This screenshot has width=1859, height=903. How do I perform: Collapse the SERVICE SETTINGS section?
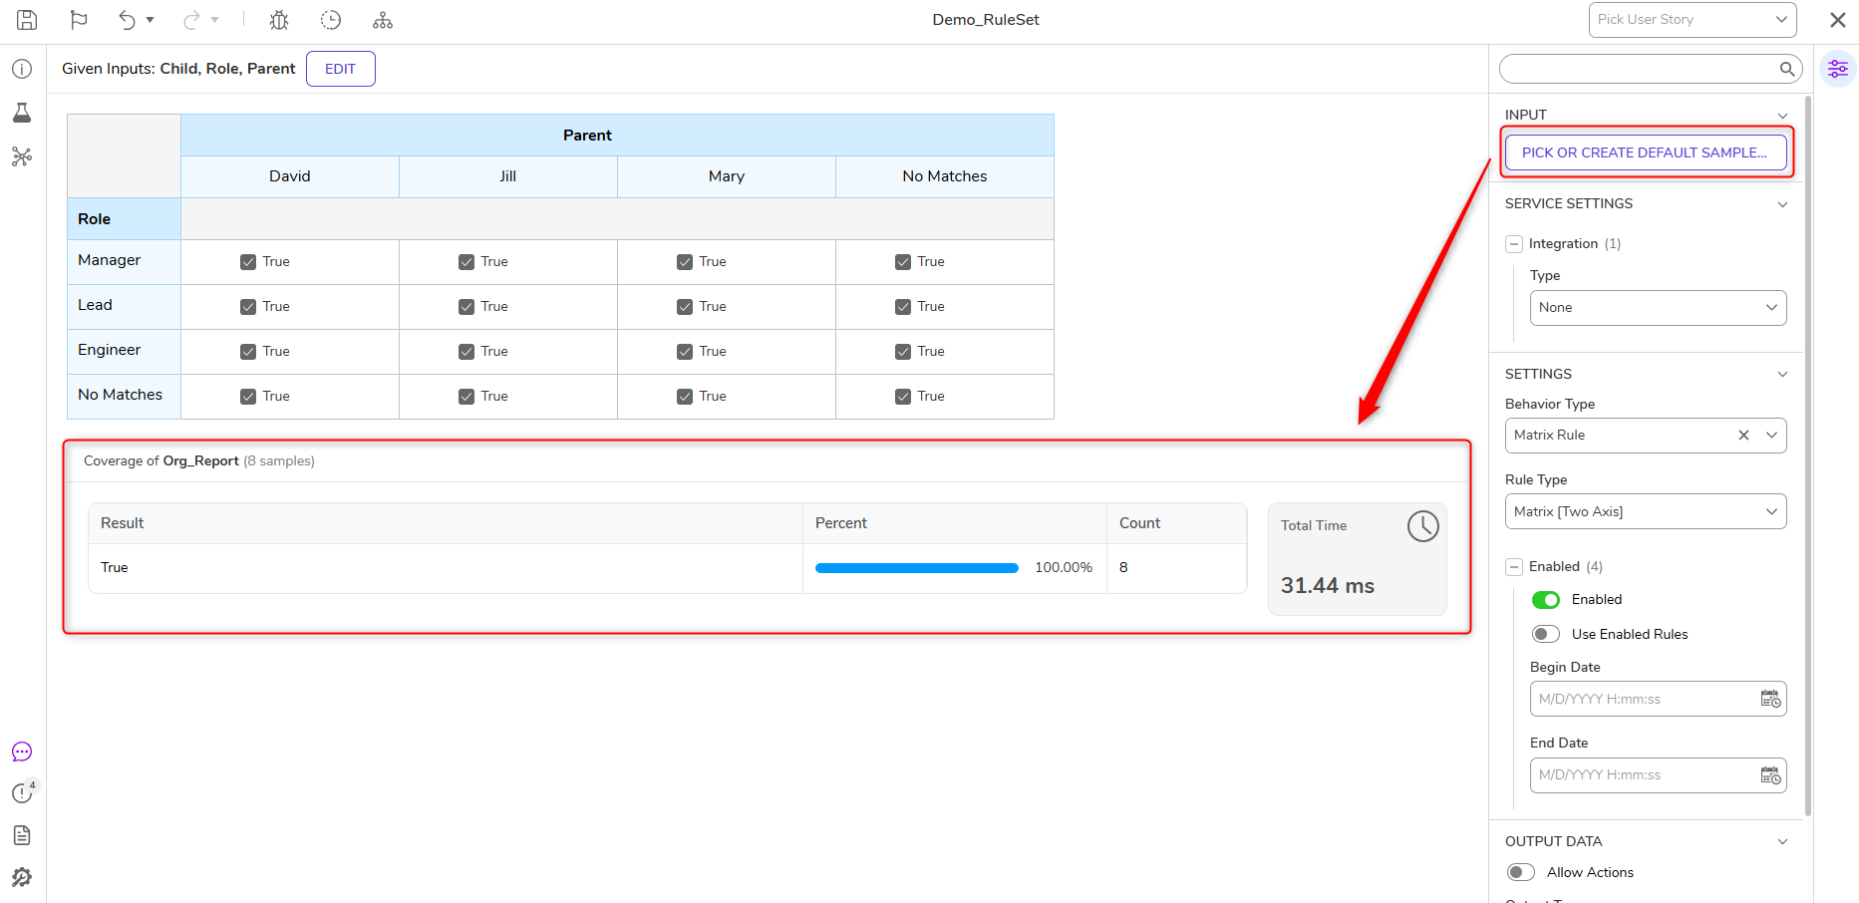(1782, 204)
